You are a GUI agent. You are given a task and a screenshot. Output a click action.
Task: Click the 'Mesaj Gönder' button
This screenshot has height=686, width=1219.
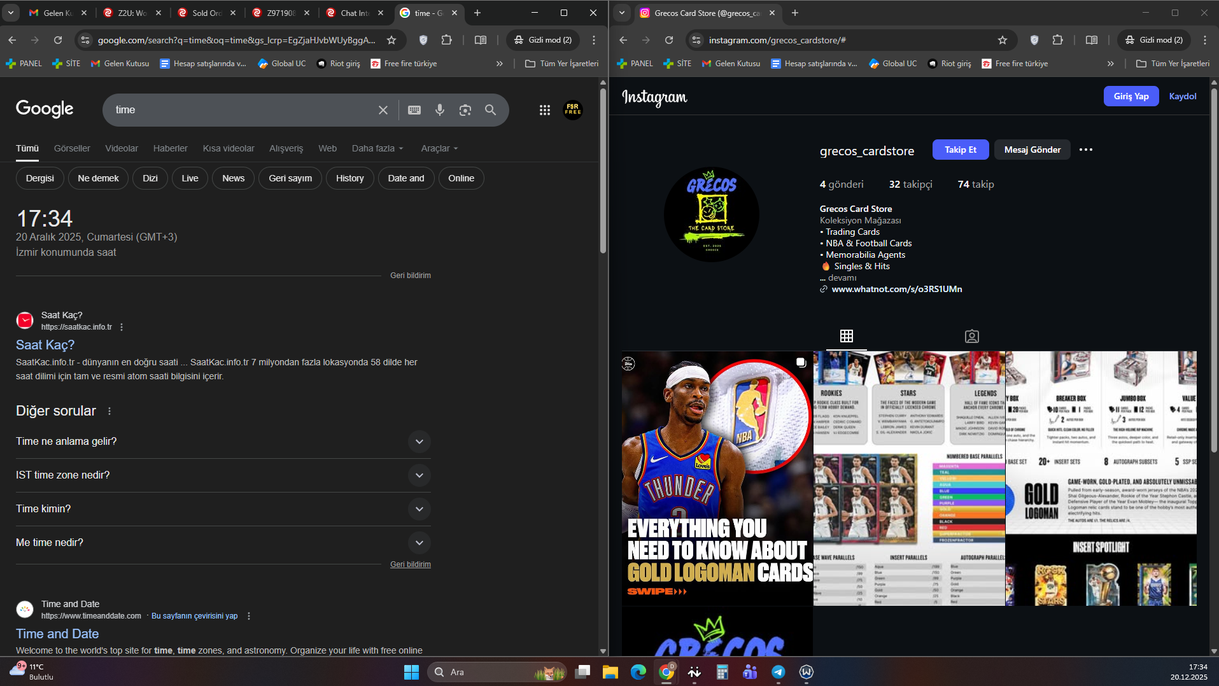[1032, 150]
